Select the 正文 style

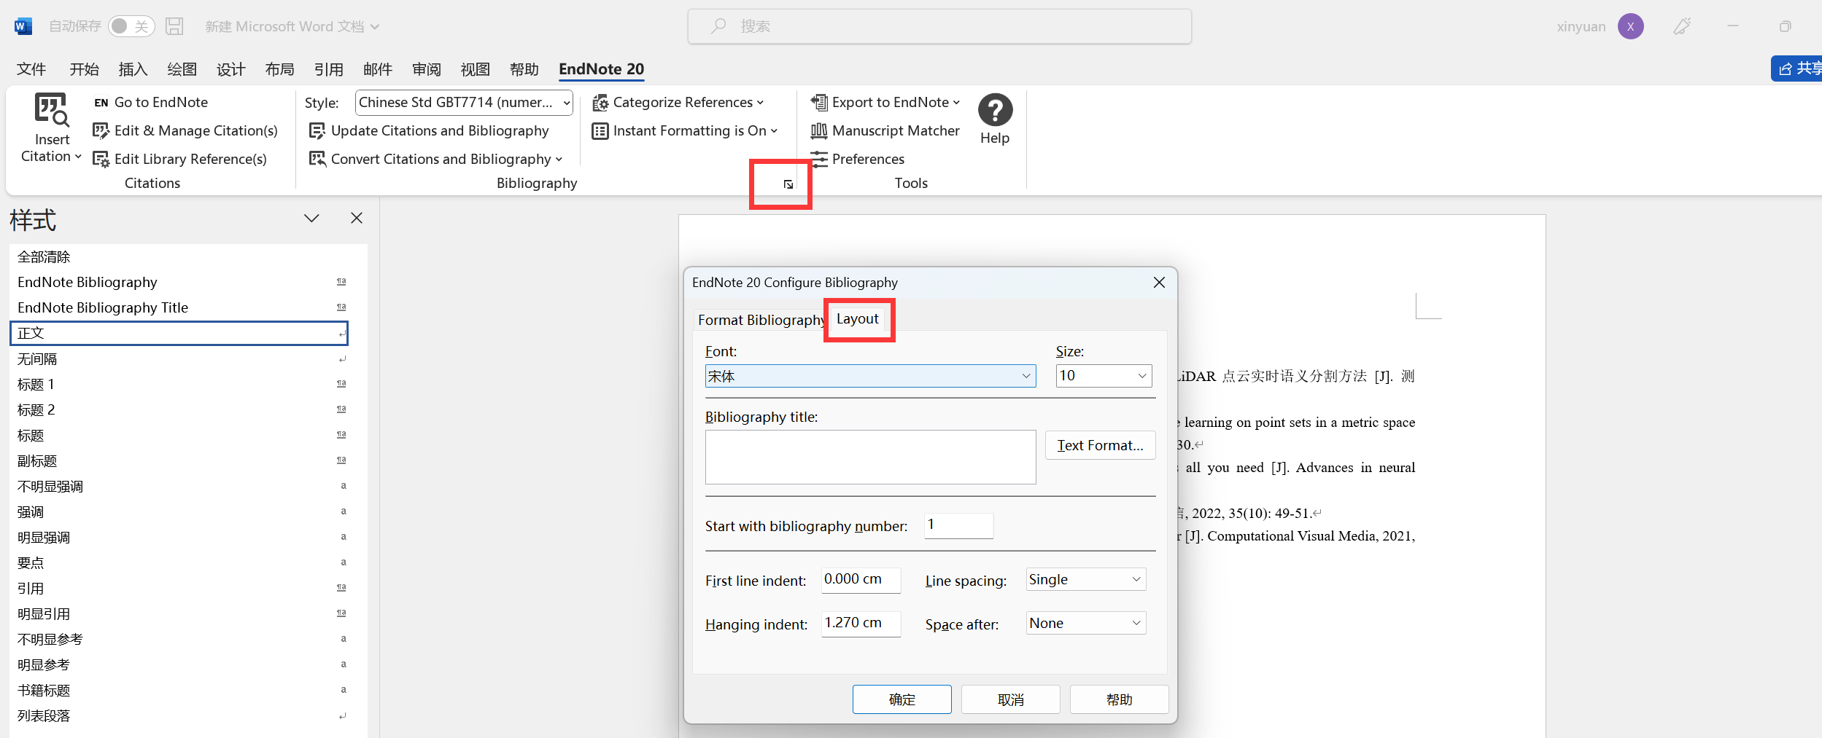click(179, 334)
